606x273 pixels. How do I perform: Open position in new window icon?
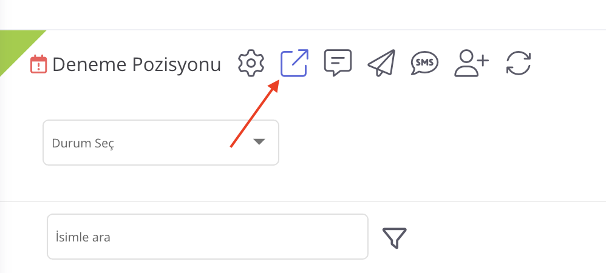tap(294, 63)
